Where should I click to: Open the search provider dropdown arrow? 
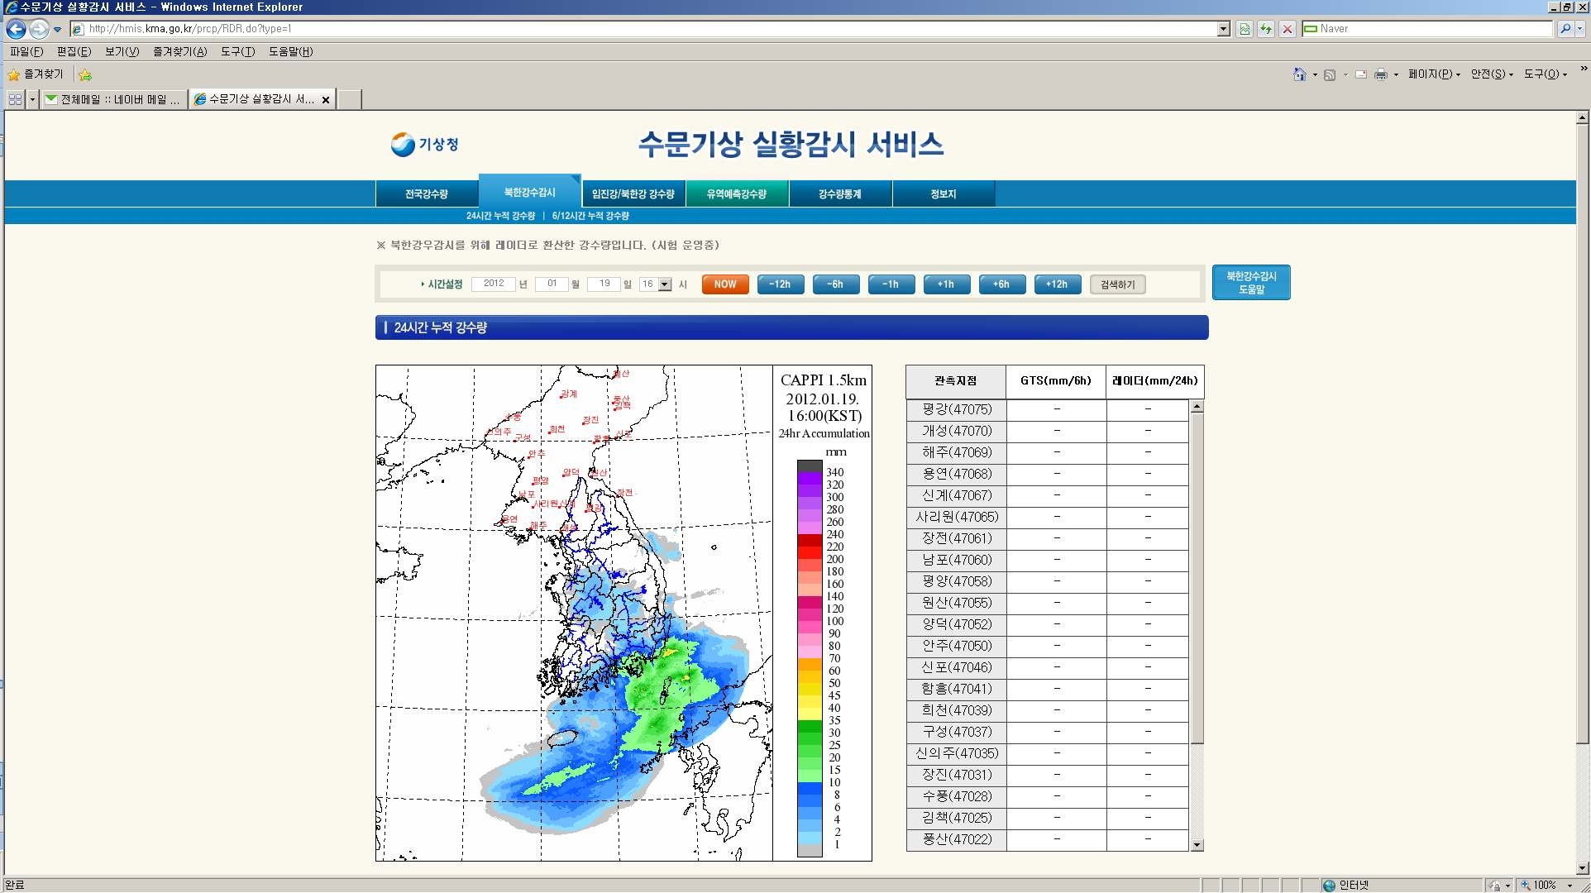[1580, 29]
